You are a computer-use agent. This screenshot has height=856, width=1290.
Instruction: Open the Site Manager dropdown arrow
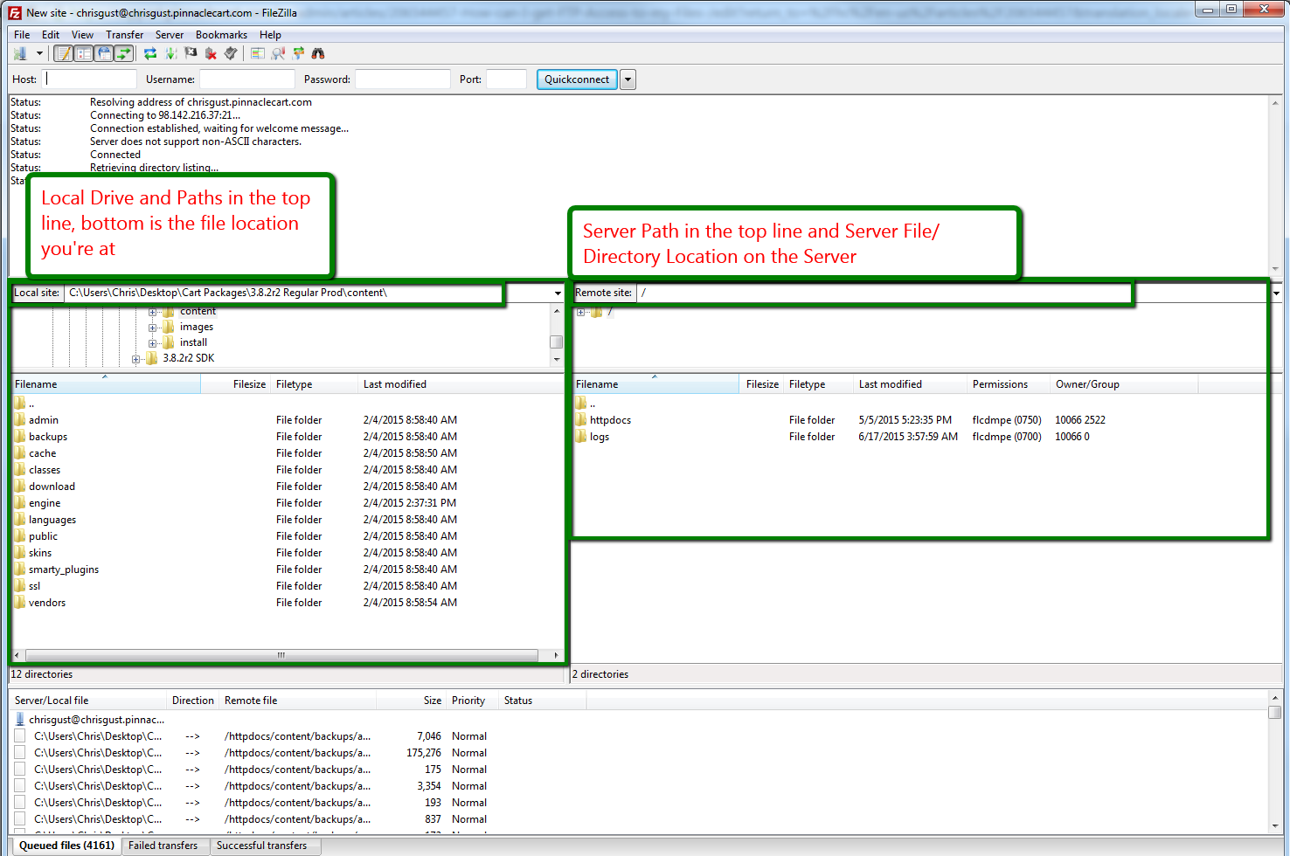pos(39,54)
